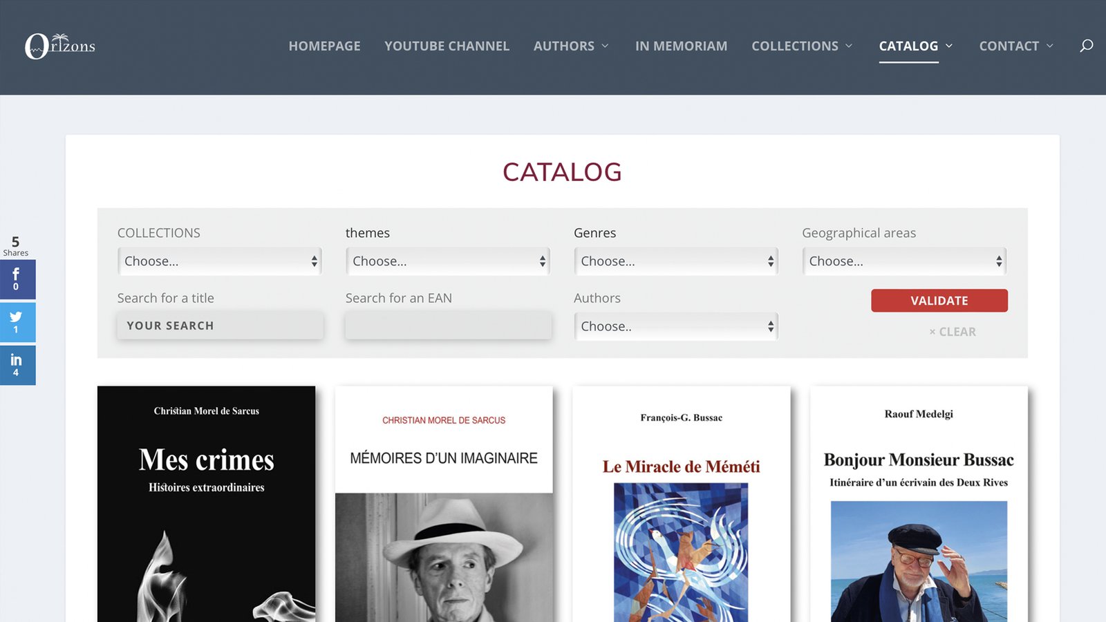Click the CATALOG page heading
Image resolution: width=1106 pixels, height=622 pixels.
point(562,172)
